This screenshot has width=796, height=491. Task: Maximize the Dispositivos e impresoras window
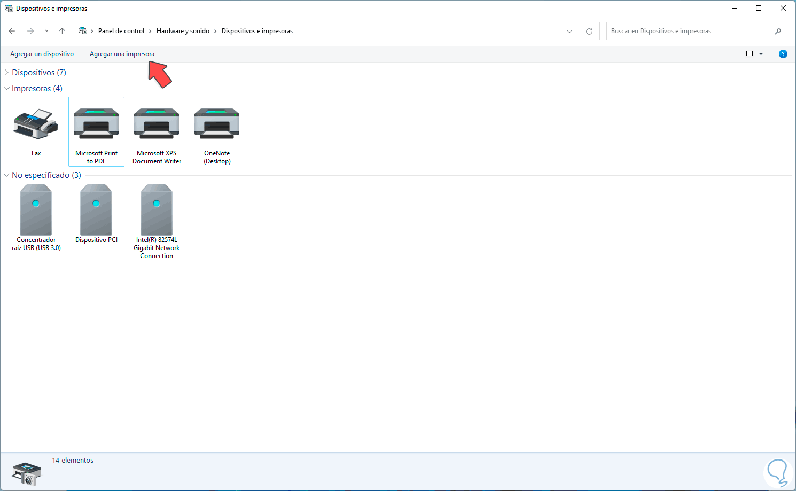(x=759, y=8)
